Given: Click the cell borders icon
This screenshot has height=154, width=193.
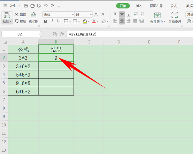Looking at the screenshot, I should tap(66, 21).
